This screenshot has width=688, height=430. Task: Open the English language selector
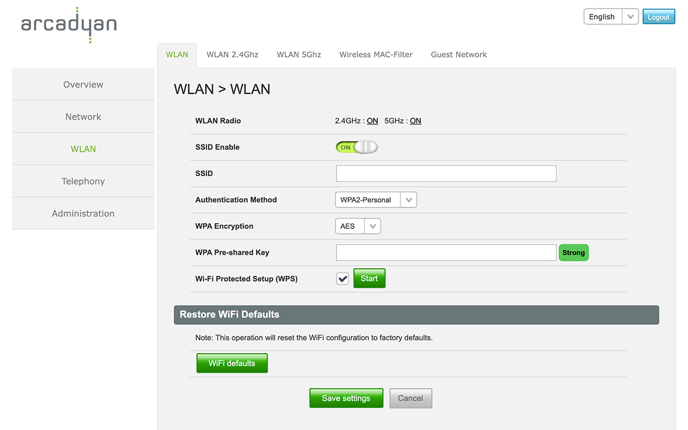[611, 17]
